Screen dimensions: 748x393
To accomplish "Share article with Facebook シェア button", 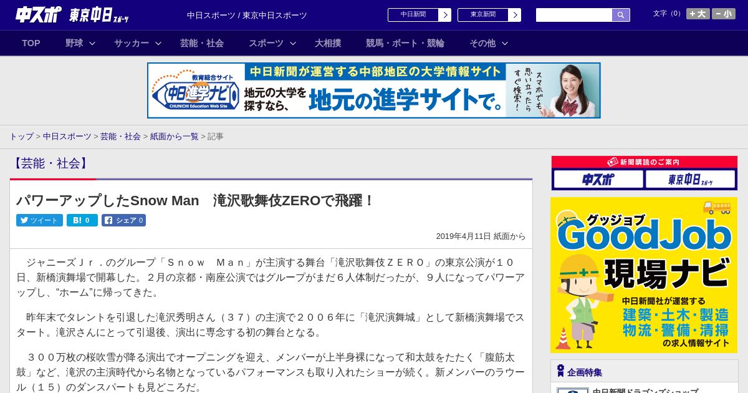I will pyautogui.click(x=124, y=220).
